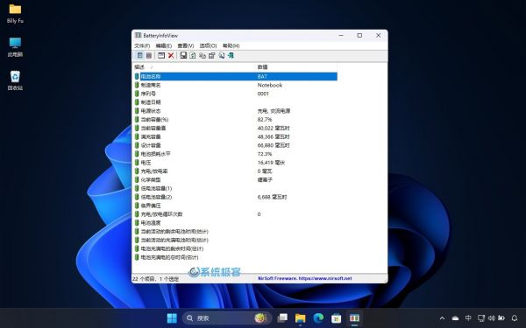Open the 编辑(E) menu
Screen dimensions: 526x328
tap(164, 45)
